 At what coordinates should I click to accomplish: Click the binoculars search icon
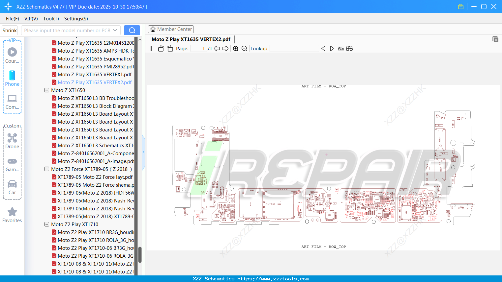(349, 49)
